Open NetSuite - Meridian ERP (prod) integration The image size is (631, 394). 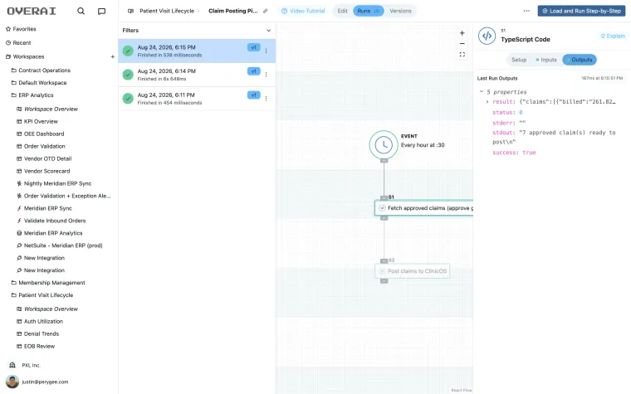click(60, 246)
